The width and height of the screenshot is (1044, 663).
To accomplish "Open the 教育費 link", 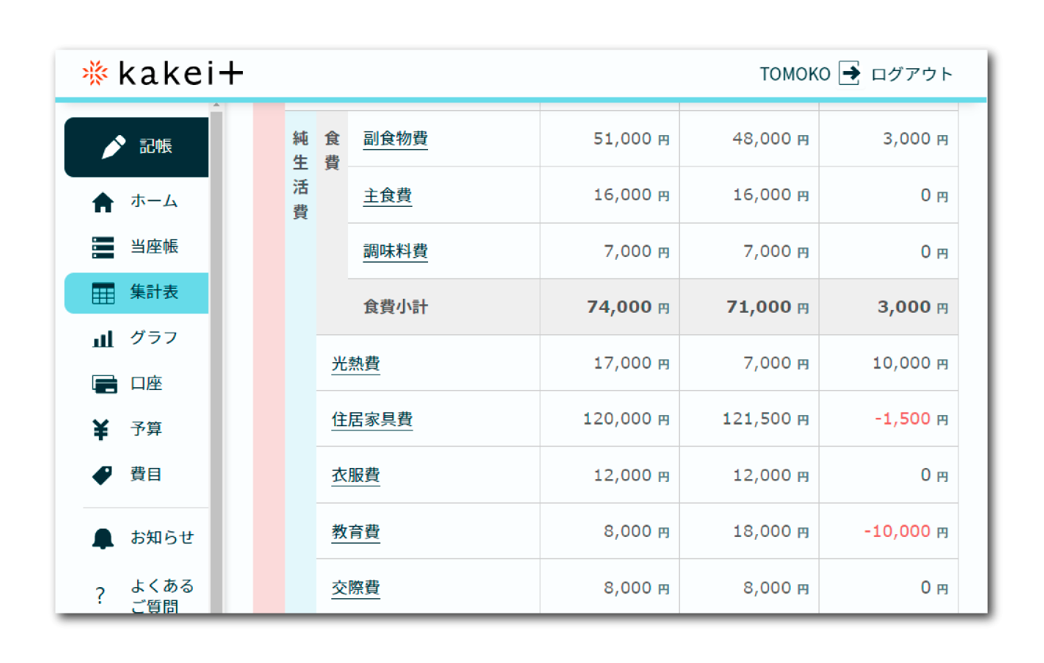I will click(356, 532).
